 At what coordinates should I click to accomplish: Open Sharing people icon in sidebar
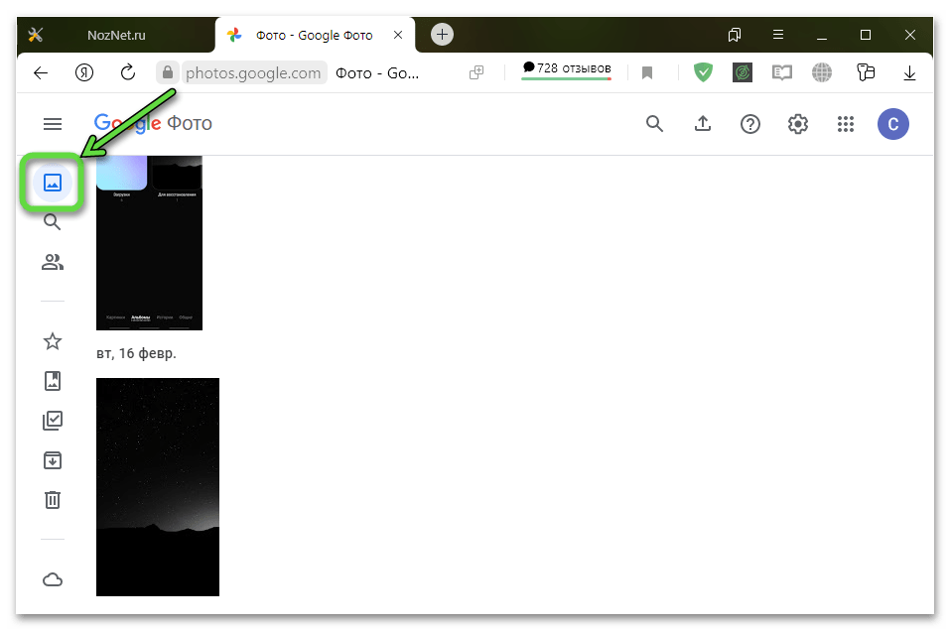(x=53, y=262)
